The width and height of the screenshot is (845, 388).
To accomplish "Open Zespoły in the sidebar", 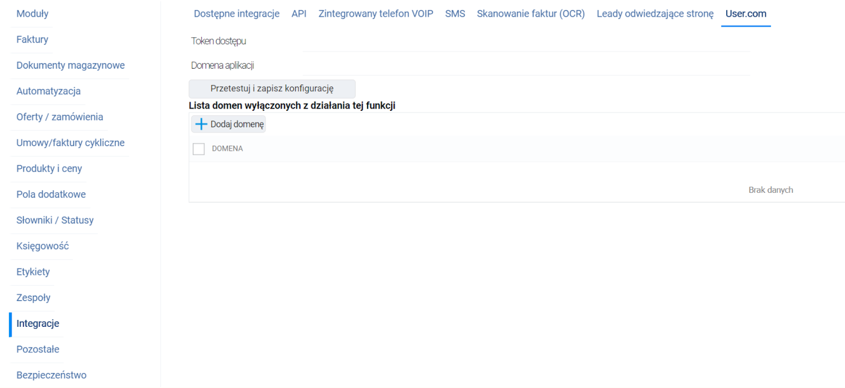I will point(33,298).
